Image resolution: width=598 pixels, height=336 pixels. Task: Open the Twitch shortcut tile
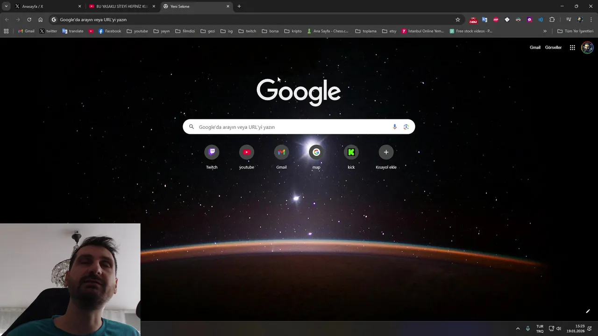(212, 157)
